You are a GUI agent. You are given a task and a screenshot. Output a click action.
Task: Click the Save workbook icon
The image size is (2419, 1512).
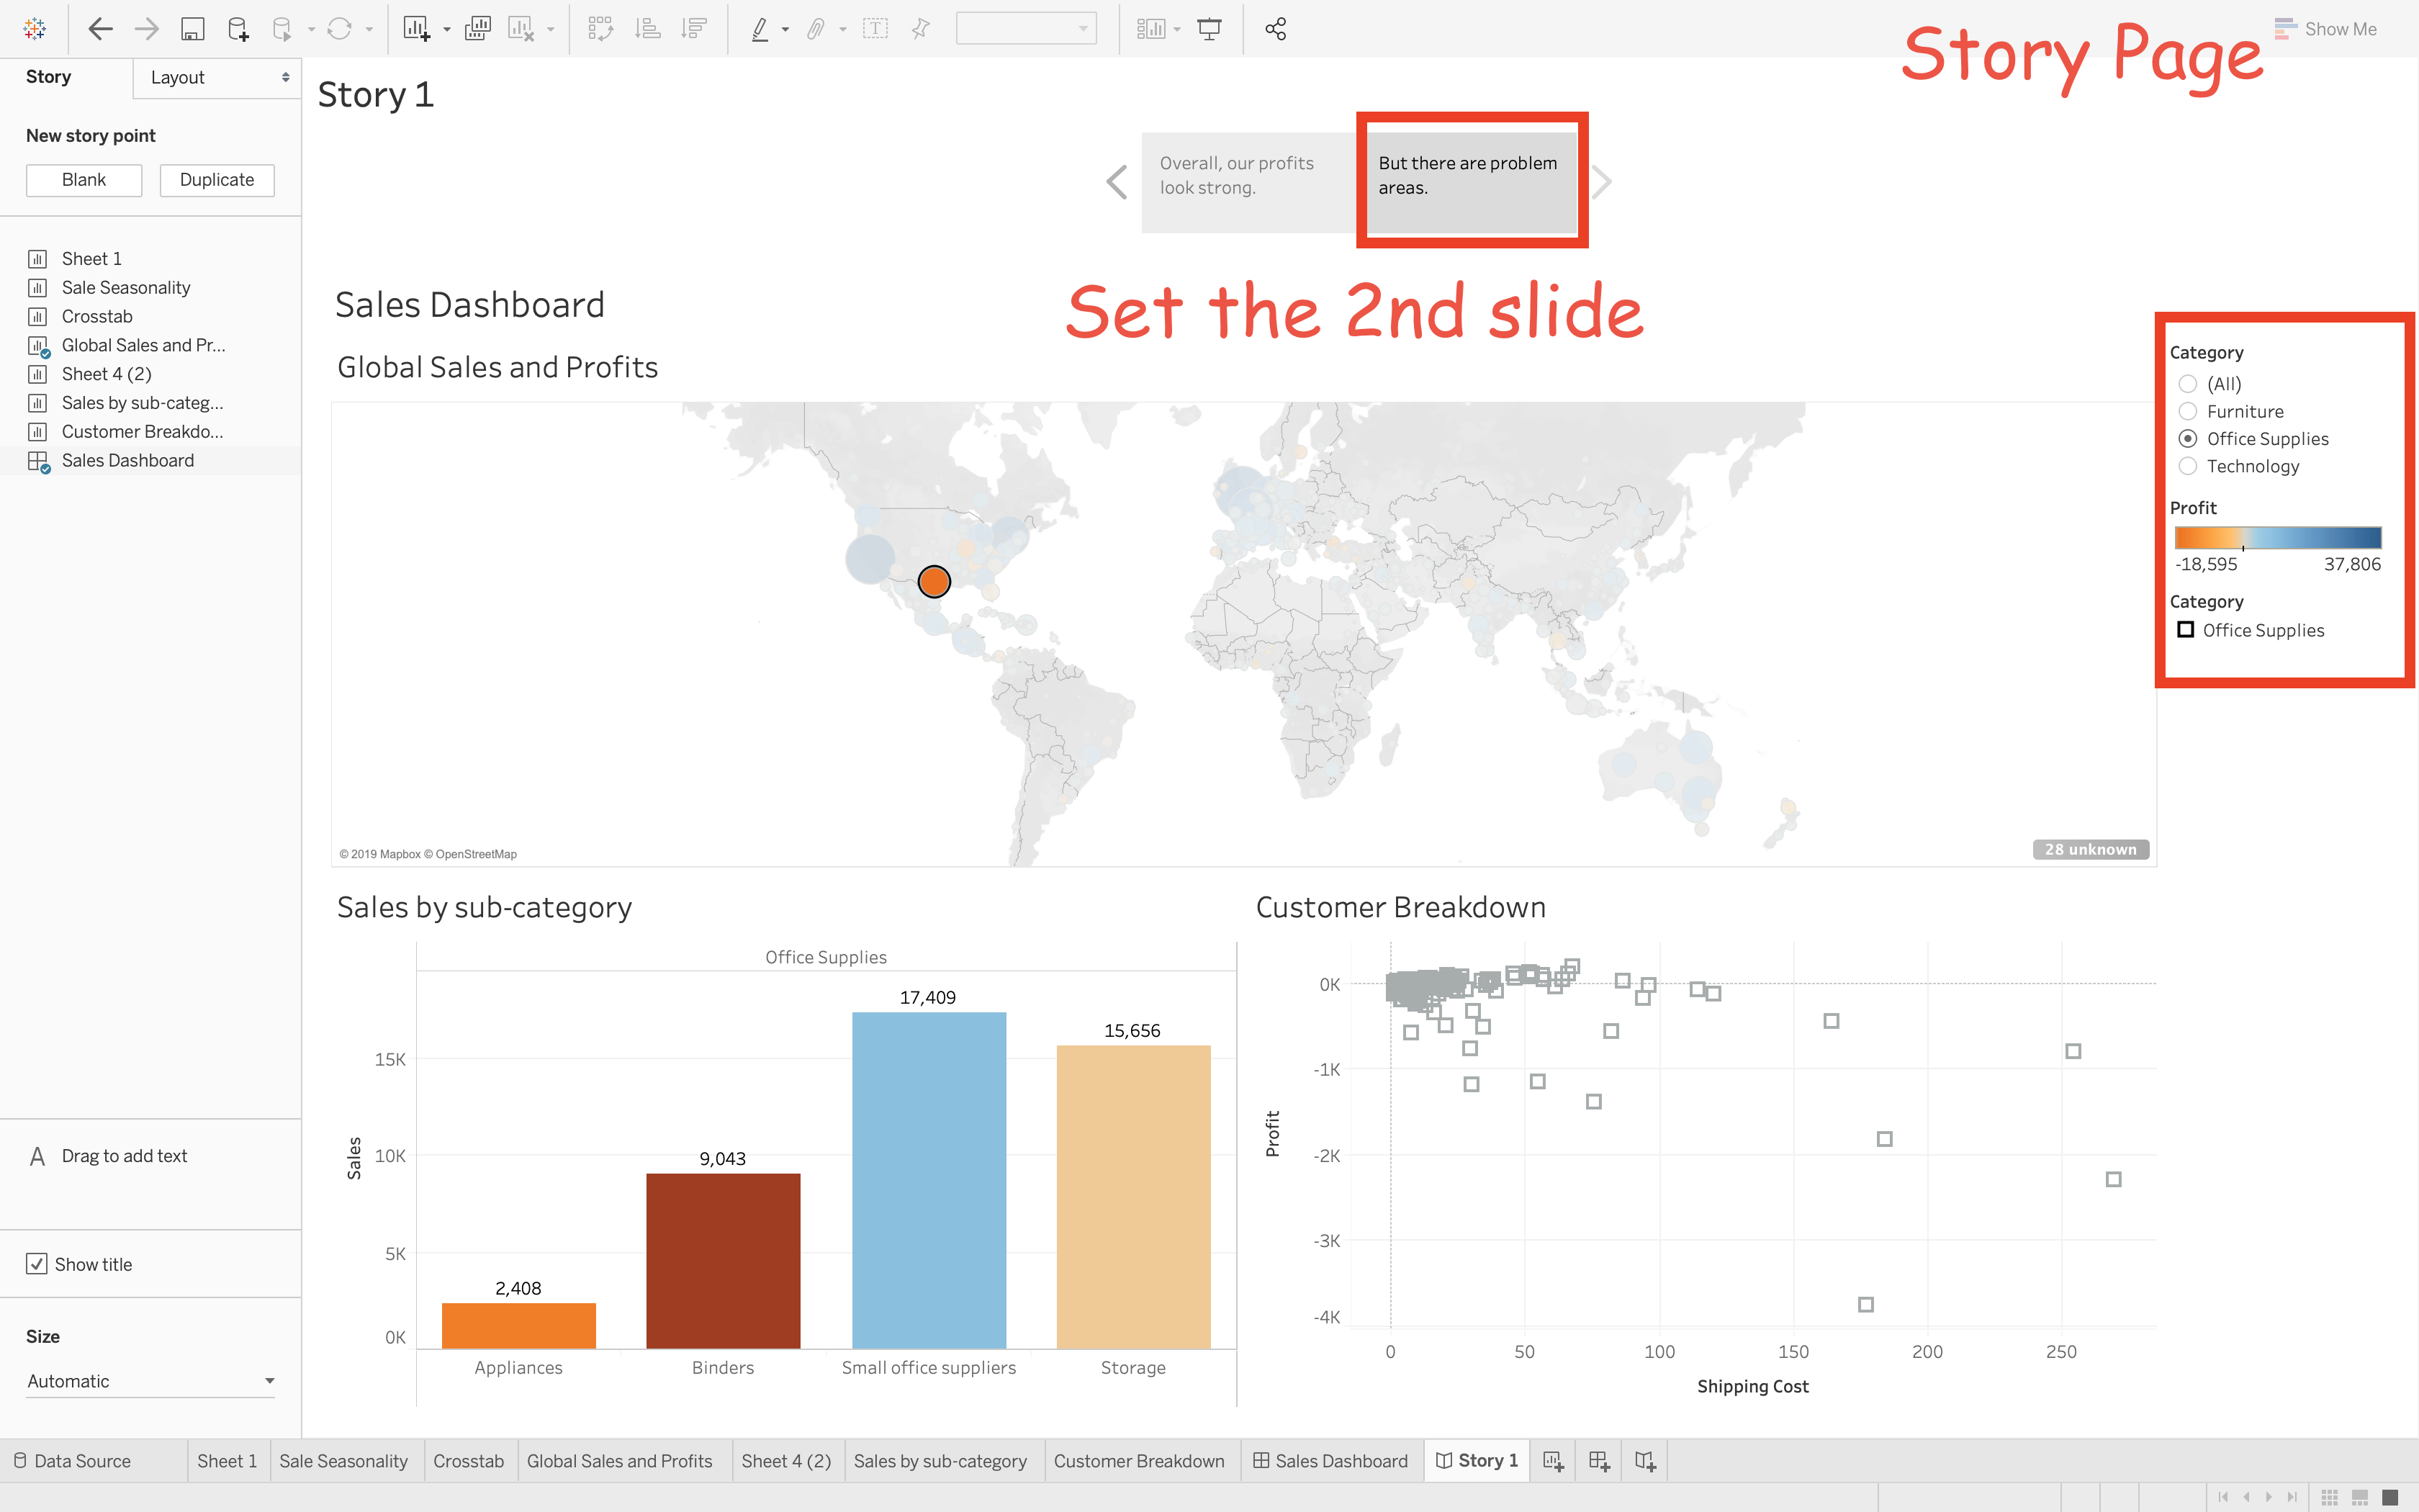[192, 29]
